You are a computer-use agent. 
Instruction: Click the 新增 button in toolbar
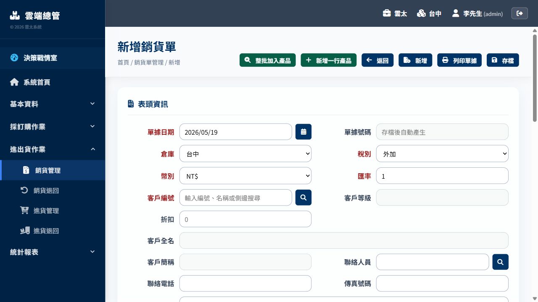tap(415, 60)
